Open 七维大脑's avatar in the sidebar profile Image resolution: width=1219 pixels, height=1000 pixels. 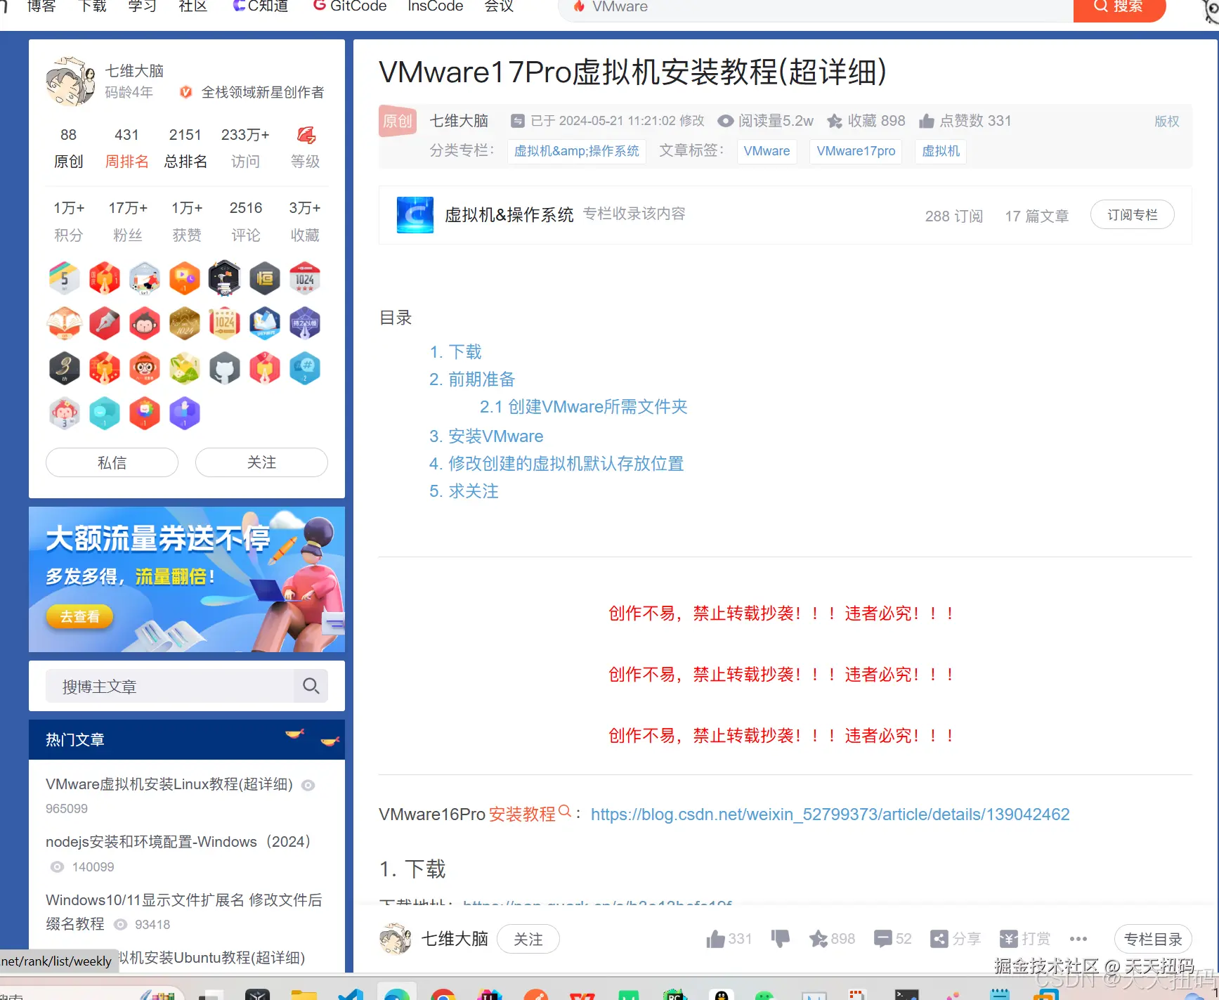pyautogui.click(x=70, y=82)
